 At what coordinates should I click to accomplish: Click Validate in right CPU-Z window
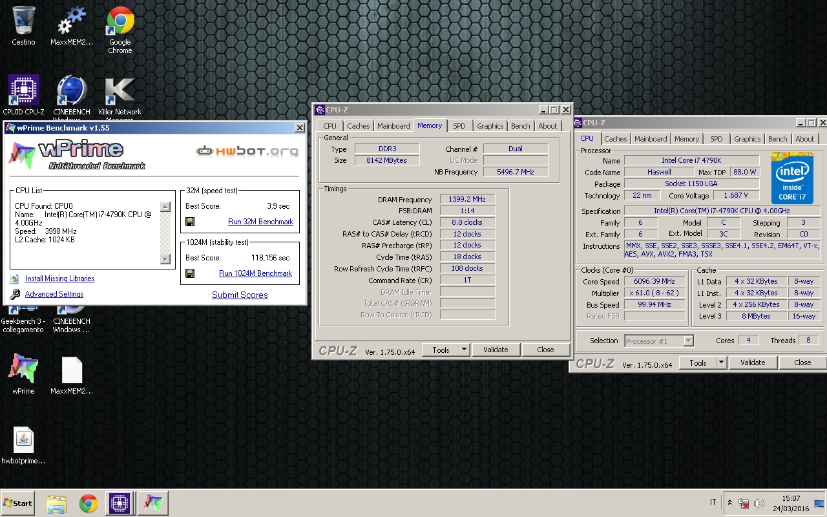(753, 363)
